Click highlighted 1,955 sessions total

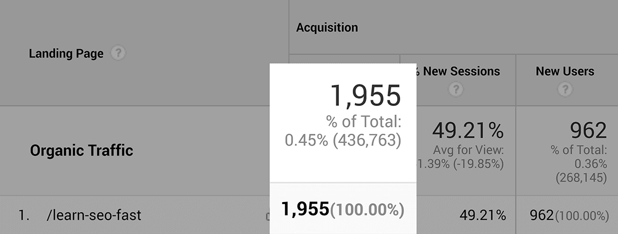(x=365, y=96)
